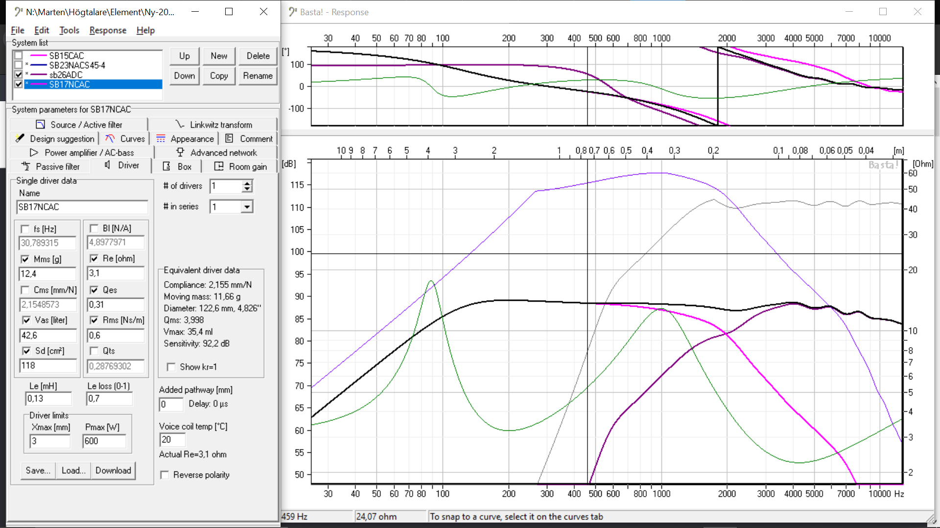Click the Driver tab speaker icon
Viewport: 940px width, 528px height.
click(x=107, y=165)
